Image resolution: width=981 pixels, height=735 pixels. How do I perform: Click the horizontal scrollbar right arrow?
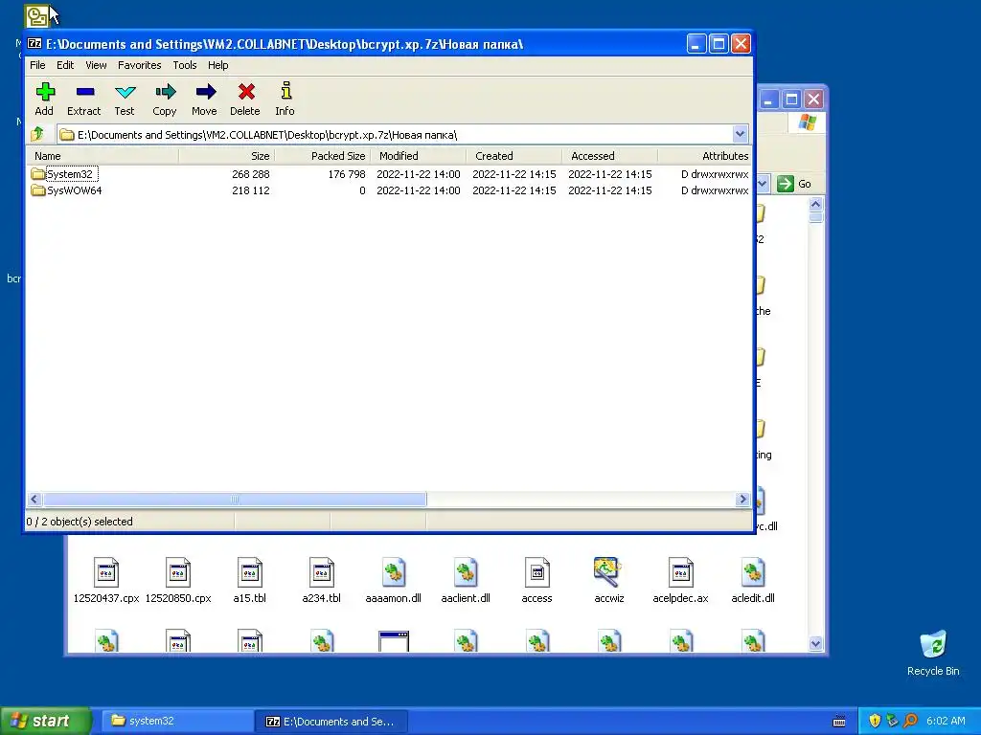click(742, 499)
